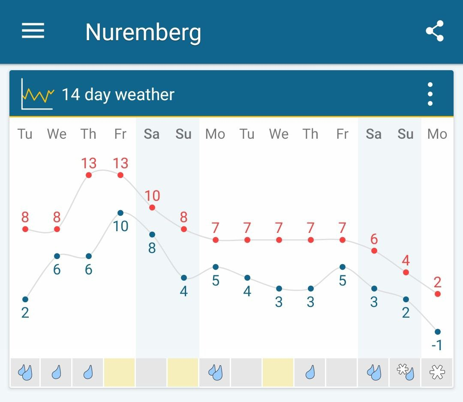
Task: Select the yellow sunny cell for first Sunday
Action: (183, 372)
